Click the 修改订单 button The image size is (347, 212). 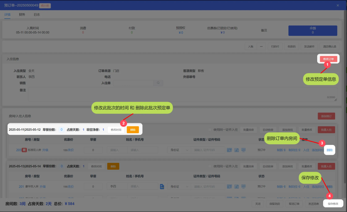[328, 59]
